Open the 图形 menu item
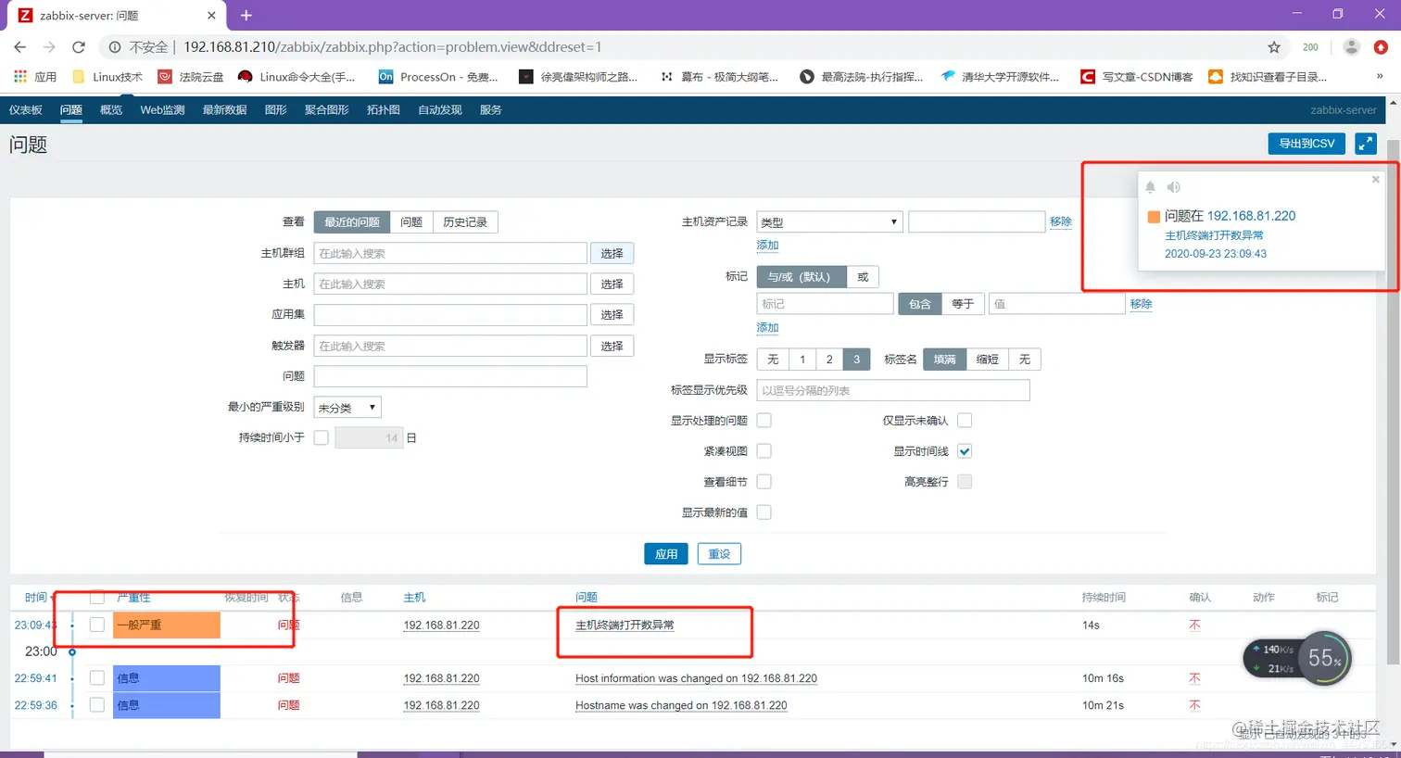 click(x=276, y=109)
